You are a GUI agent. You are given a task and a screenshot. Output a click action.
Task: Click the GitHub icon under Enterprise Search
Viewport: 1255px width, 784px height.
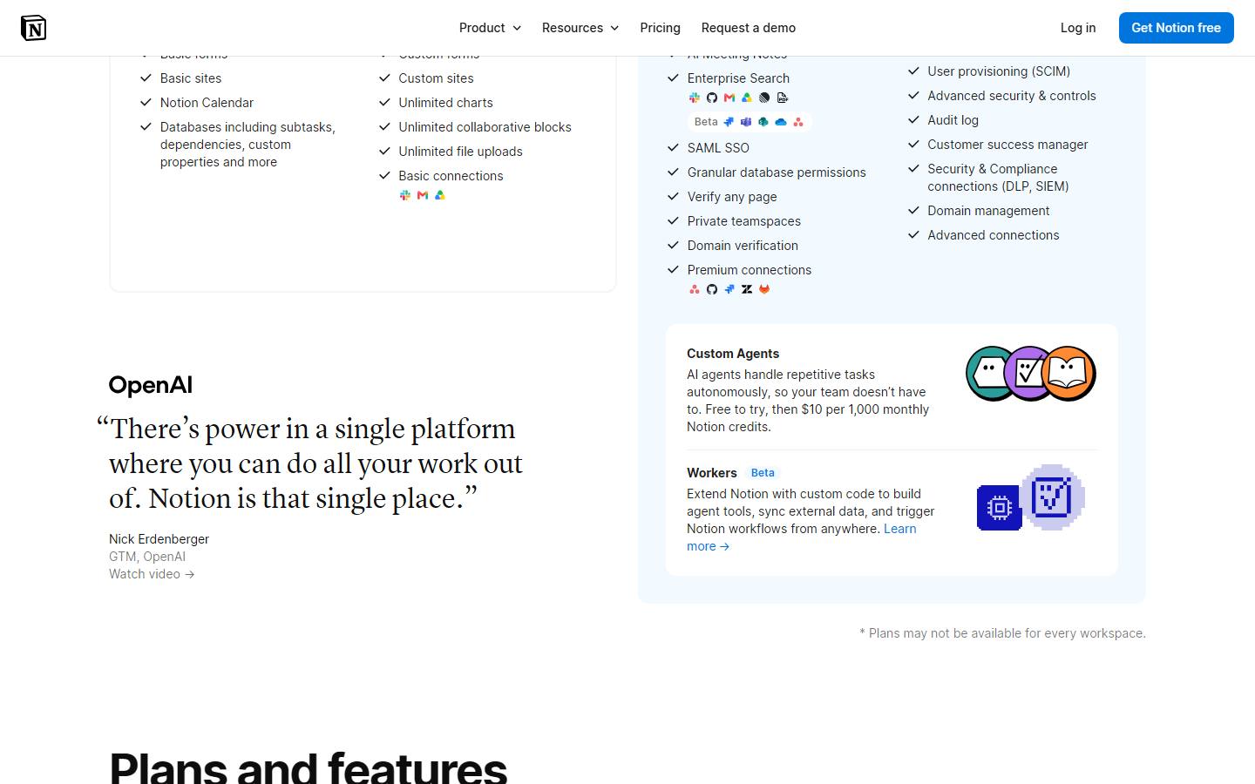712,98
